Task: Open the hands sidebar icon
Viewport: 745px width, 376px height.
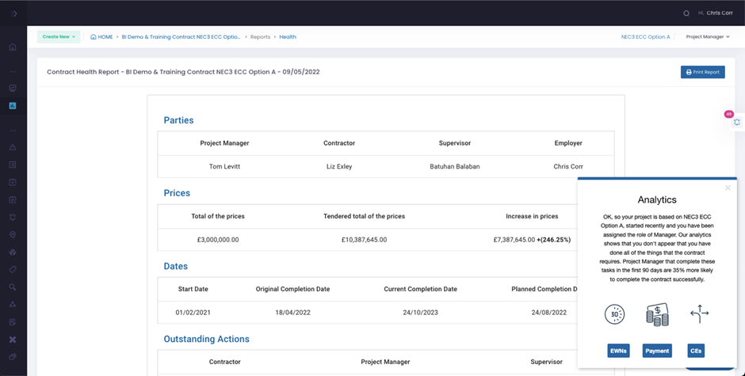Action: coord(13,252)
